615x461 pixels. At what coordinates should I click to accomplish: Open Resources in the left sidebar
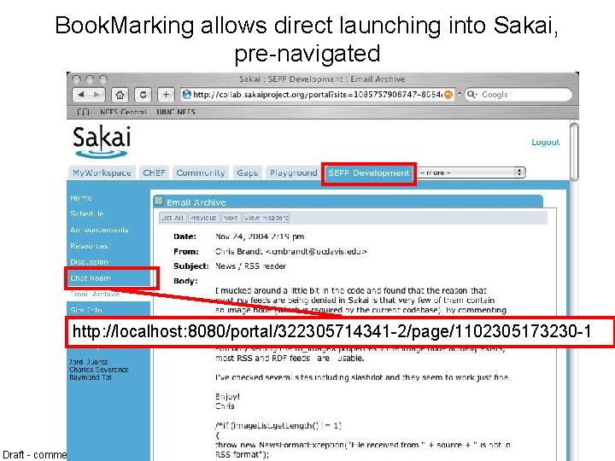pos(89,246)
